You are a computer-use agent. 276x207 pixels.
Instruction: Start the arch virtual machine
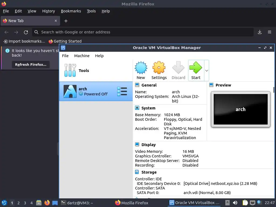point(196,70)
